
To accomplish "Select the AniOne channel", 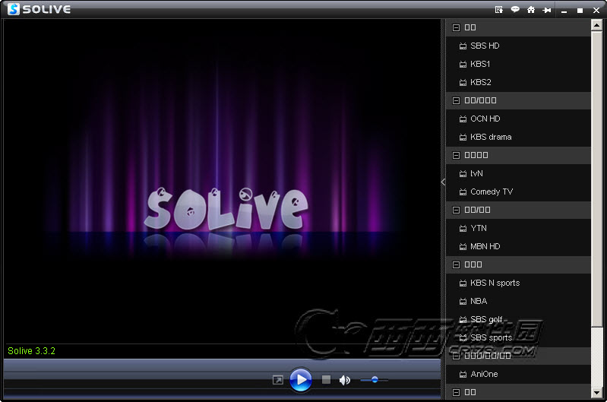I will (x=518, y=374).
